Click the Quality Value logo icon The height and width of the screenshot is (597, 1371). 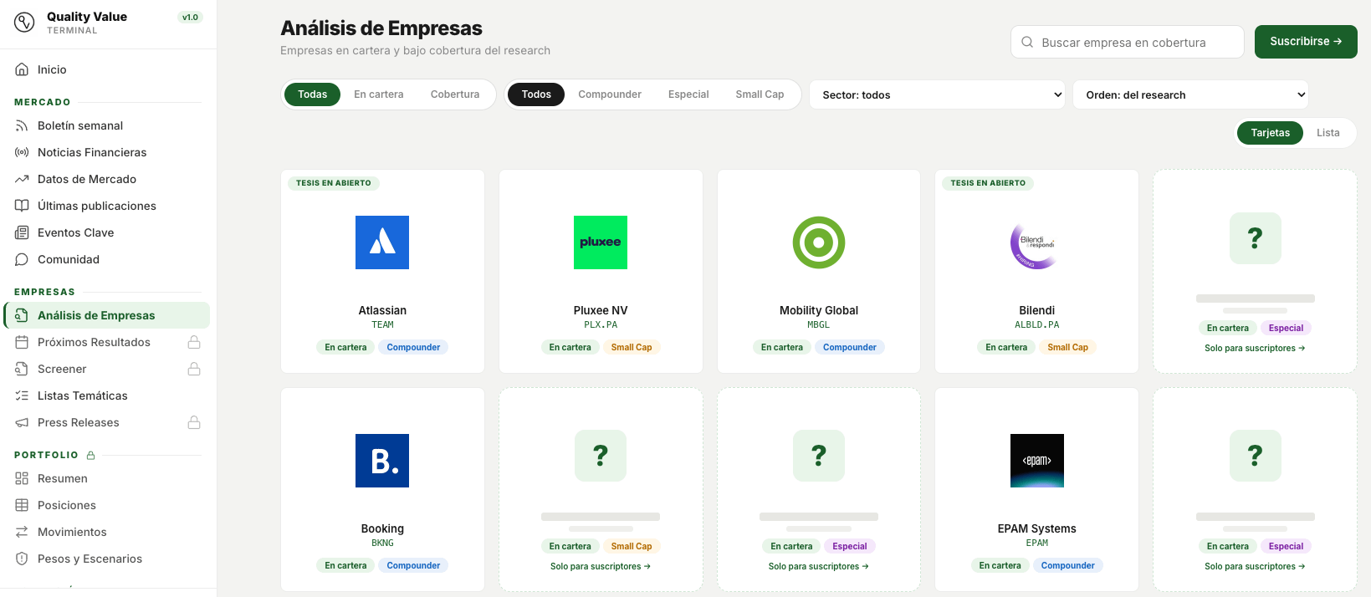pos(24,23)
